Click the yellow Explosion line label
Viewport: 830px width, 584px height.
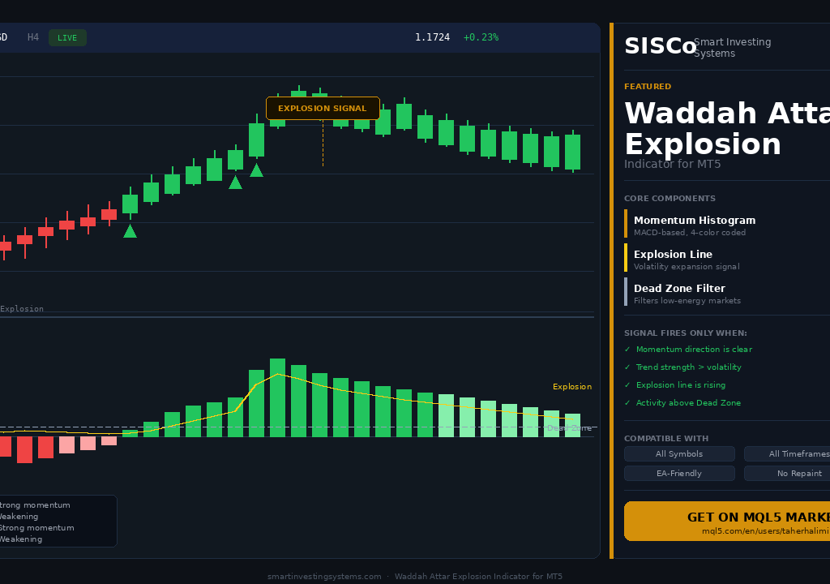click(571, 386)
